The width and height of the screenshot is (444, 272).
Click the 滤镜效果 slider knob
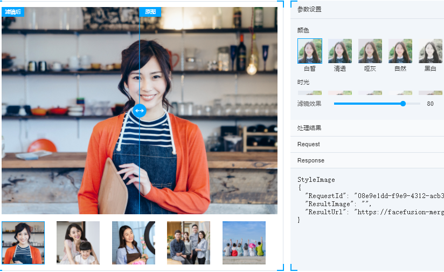pos(403,104)
